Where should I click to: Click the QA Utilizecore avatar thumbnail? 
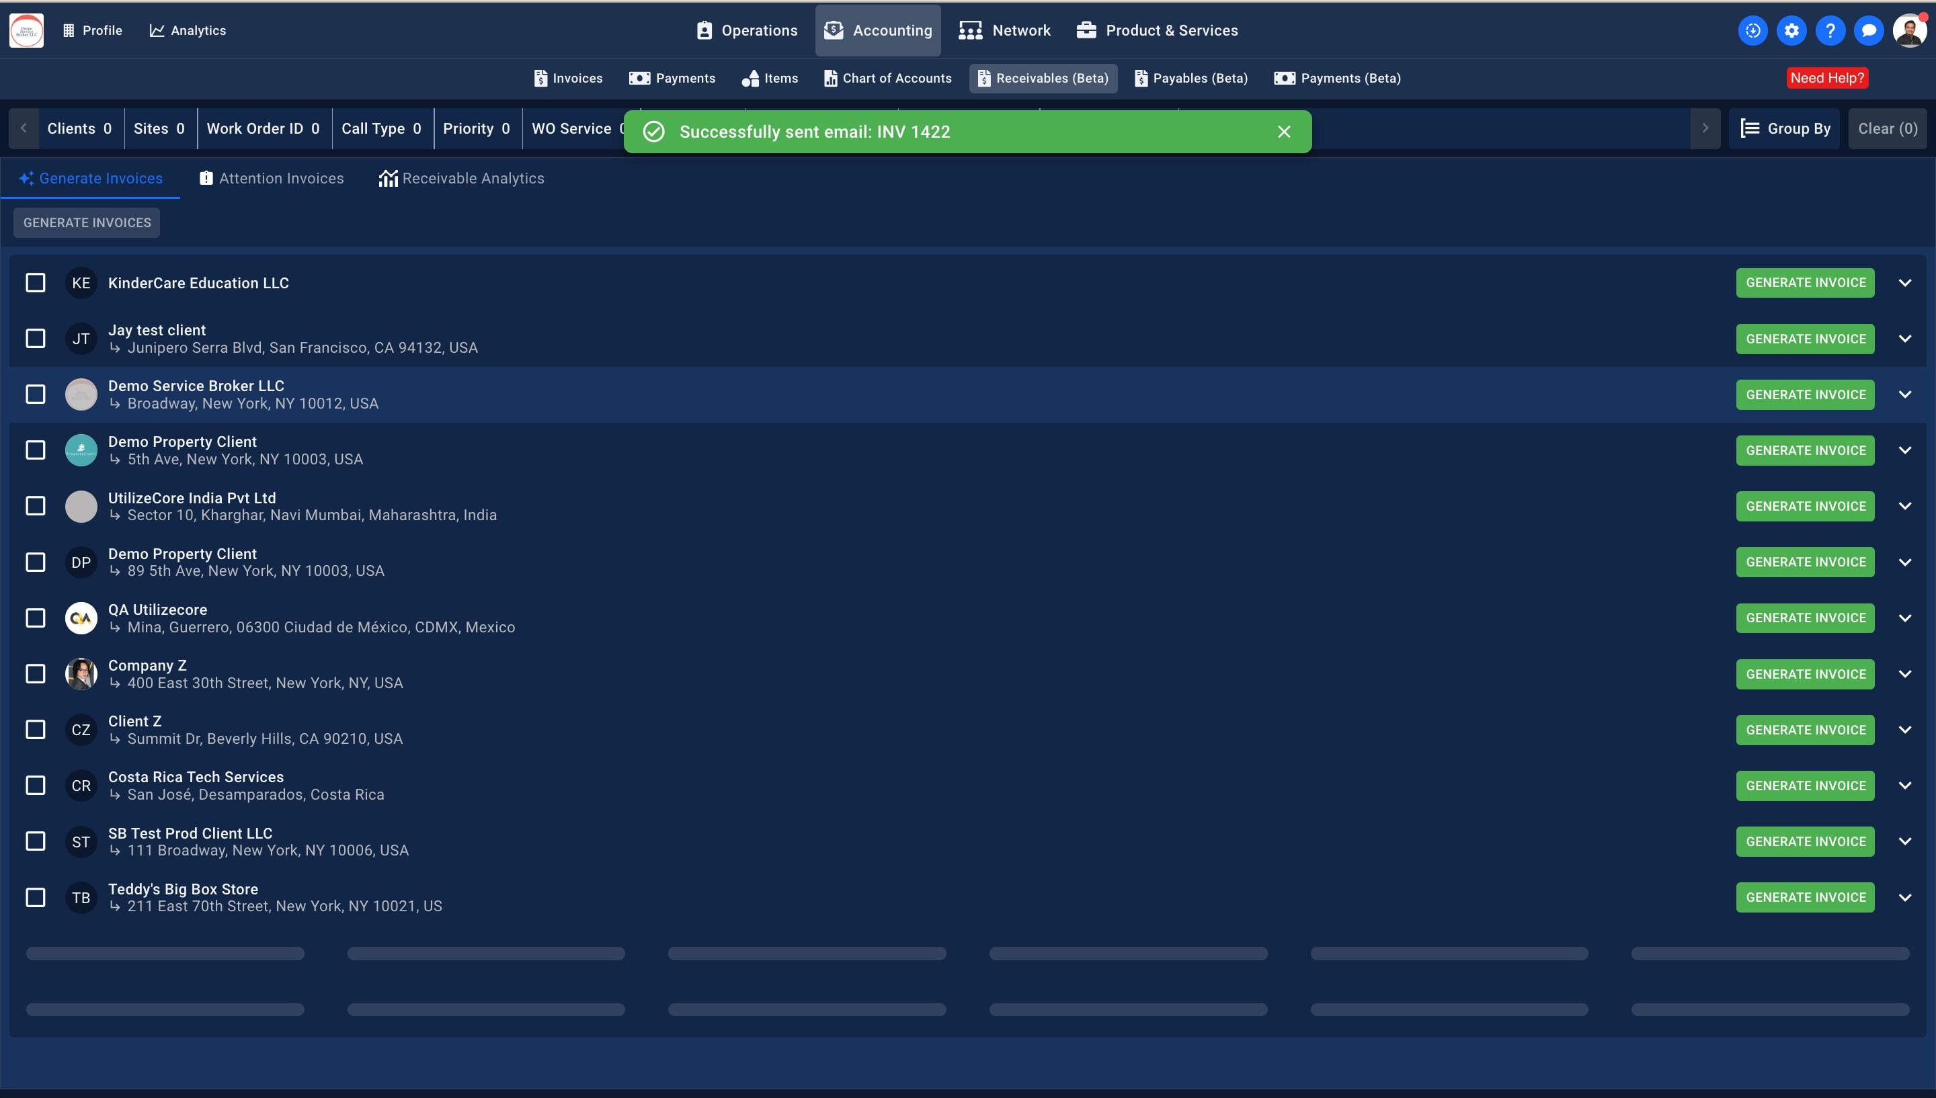pos(81,618)
